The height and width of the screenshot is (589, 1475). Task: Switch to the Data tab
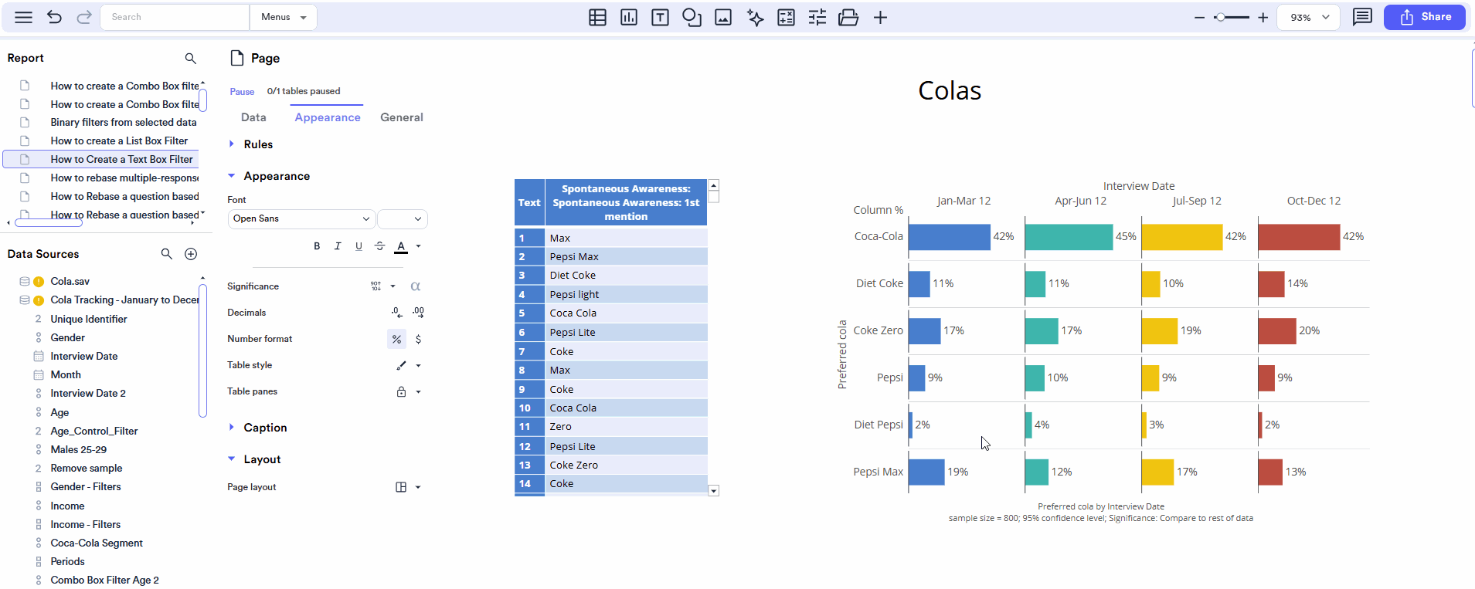[x=253, y=117]
